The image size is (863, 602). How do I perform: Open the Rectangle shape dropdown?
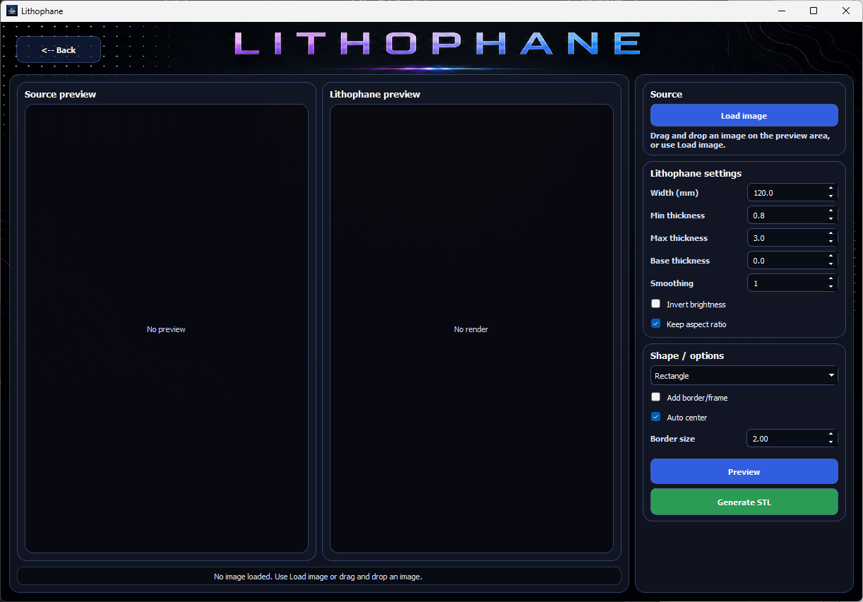point(744,376)
